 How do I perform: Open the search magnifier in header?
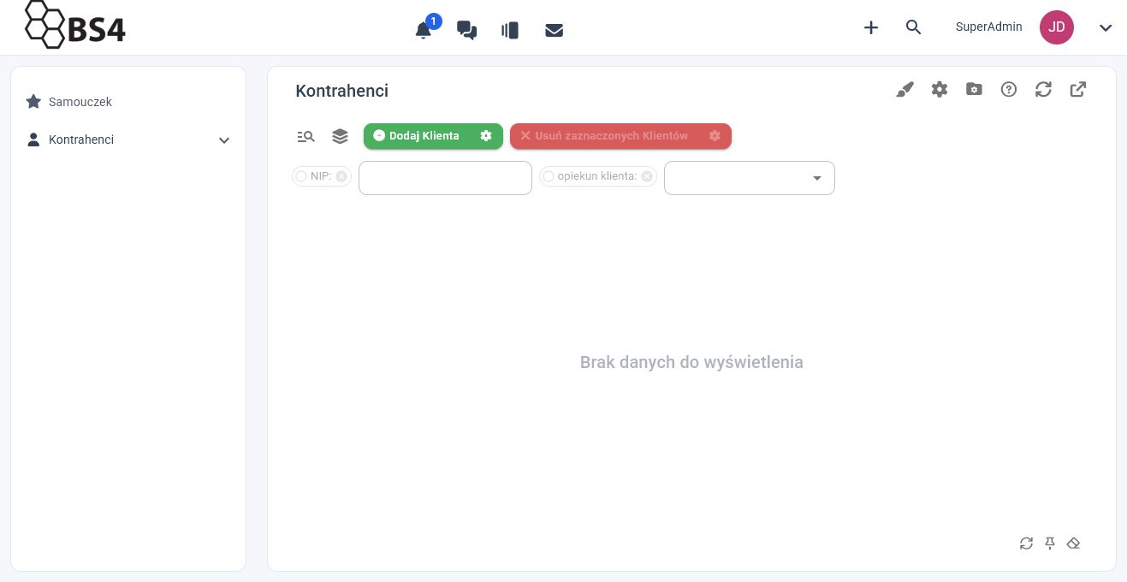coord(913,27)
